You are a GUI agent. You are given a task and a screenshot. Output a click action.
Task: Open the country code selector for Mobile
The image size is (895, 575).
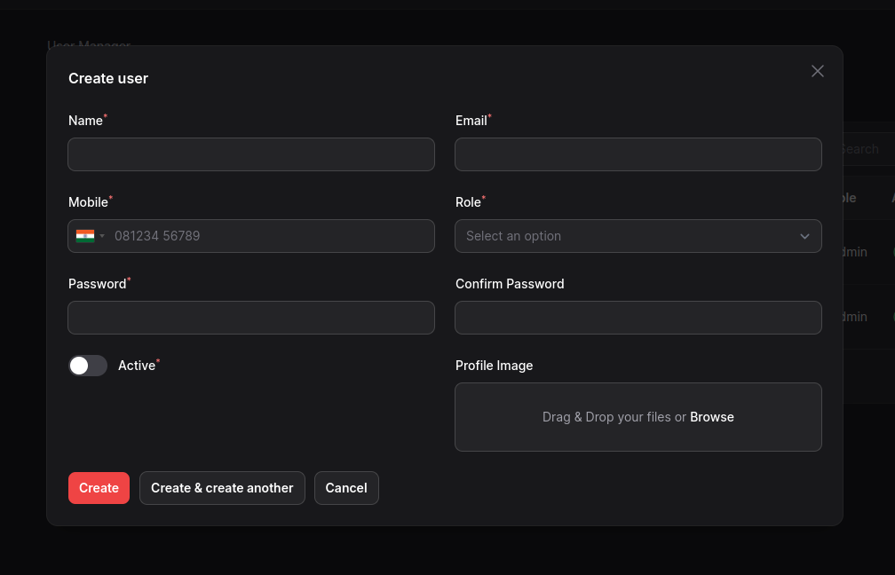click(x=91, y=236)
